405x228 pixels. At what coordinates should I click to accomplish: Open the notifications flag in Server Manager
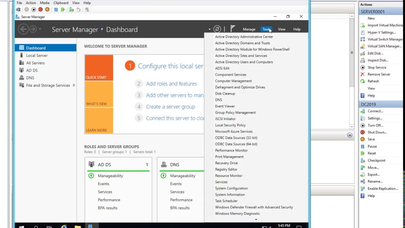point(233,29)
